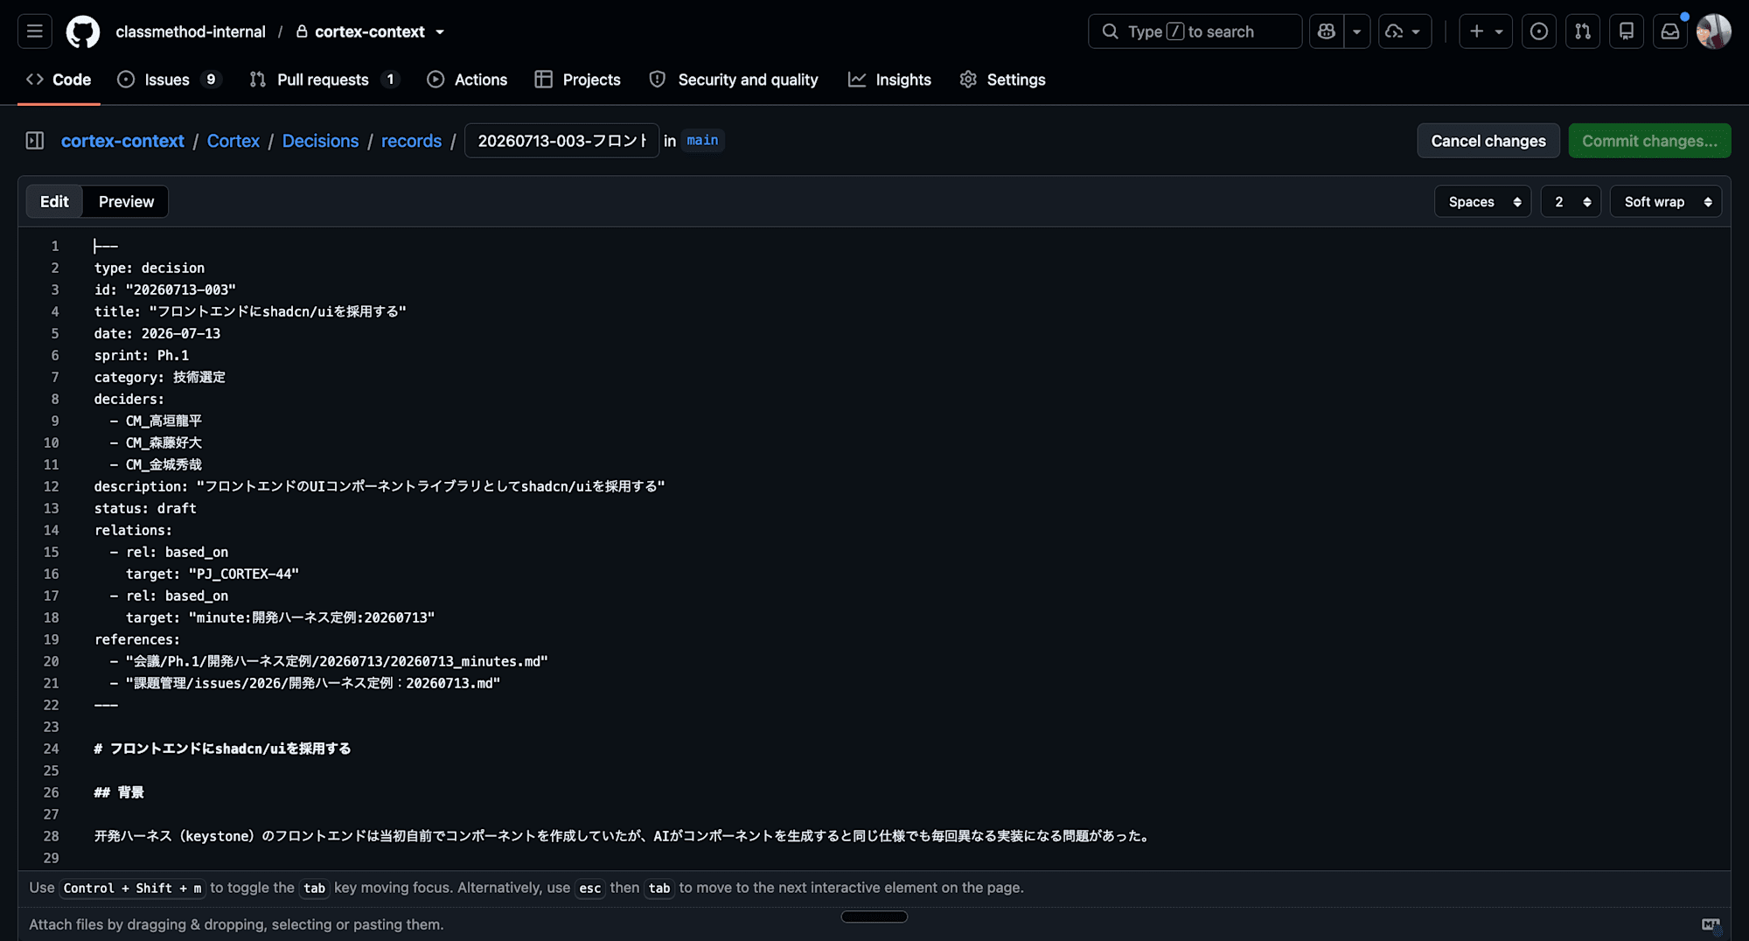
Task: Click the line "relations:"
Action: (133, 530)
